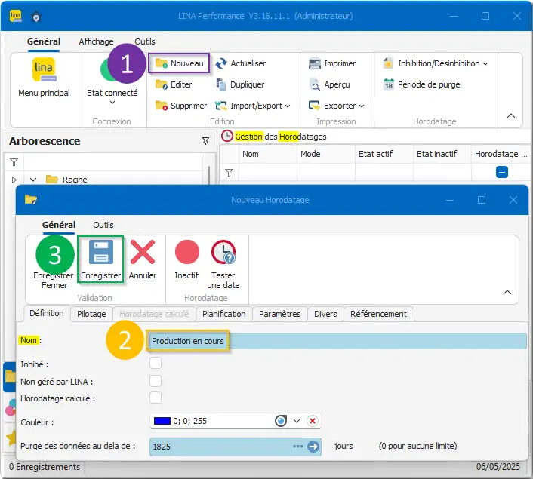Screen dimensions: 533x479
Task: Open the Aperçu print preview
Action: [x=329, y=84]
